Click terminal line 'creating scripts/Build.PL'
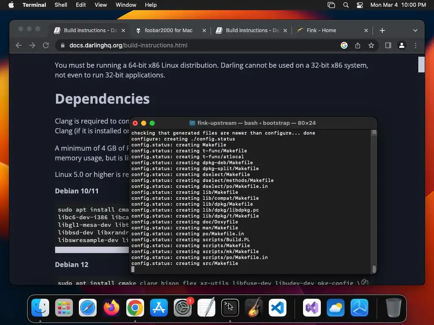434x325 pixels. (190, 240)
